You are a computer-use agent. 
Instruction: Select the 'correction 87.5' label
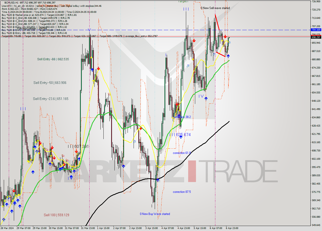[x=182, y=192]
